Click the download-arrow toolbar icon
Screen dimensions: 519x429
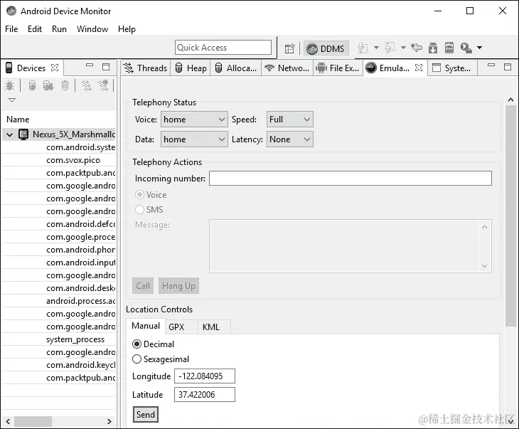(x=433, y=48)
